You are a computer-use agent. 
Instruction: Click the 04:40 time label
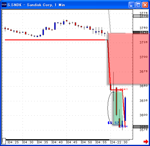[x=57, y=142]
